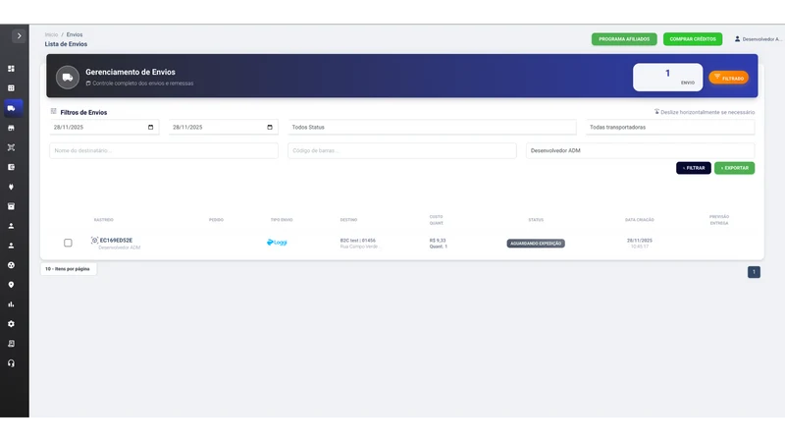Open the archive box icon in sidebar
The height and width of the screenshot is (442, 785).
(x=11, y=206)
